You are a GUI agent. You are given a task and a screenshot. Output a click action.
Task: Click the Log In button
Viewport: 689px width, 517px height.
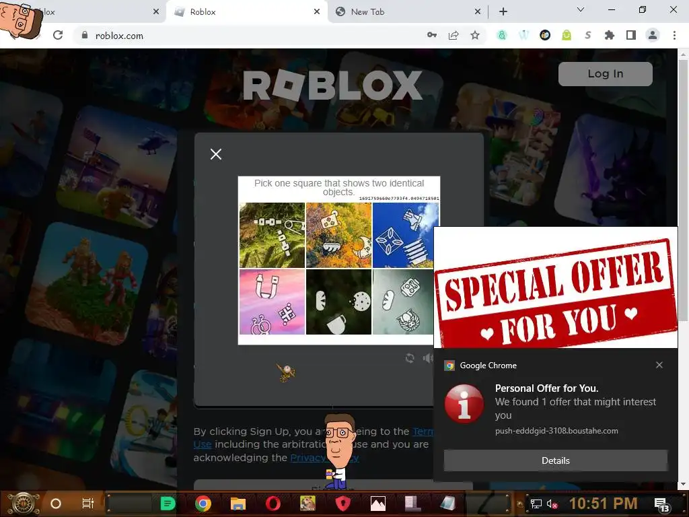(x=606, y=74)
